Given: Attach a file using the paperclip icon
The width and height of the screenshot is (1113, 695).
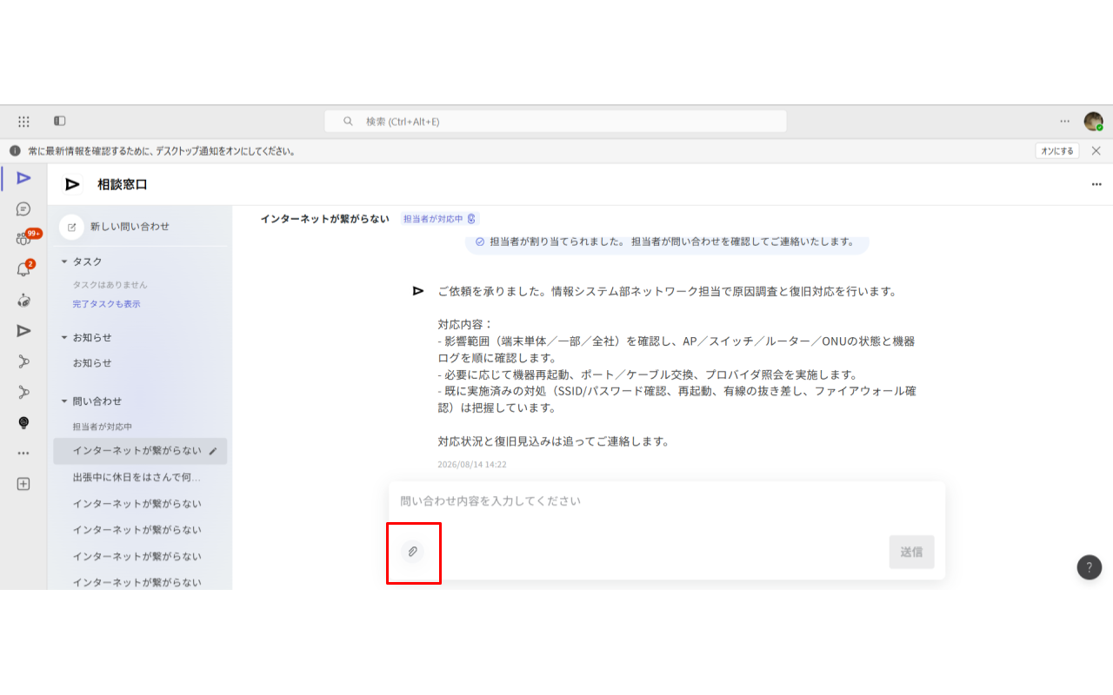Looking at the screenshot, I should click(413, 552).
